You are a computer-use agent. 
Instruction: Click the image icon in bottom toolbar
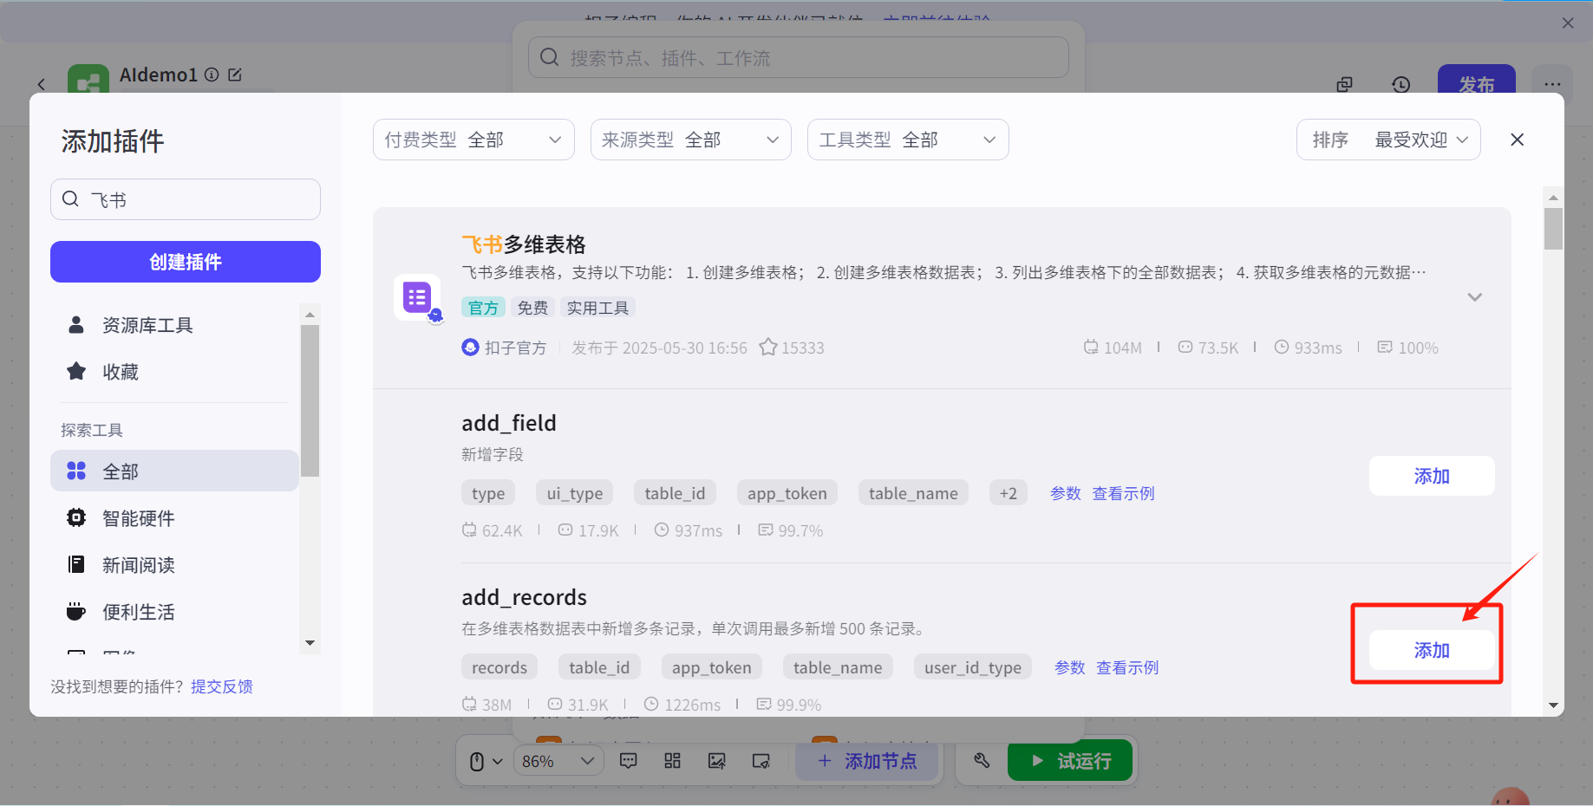tap(716, 761)
